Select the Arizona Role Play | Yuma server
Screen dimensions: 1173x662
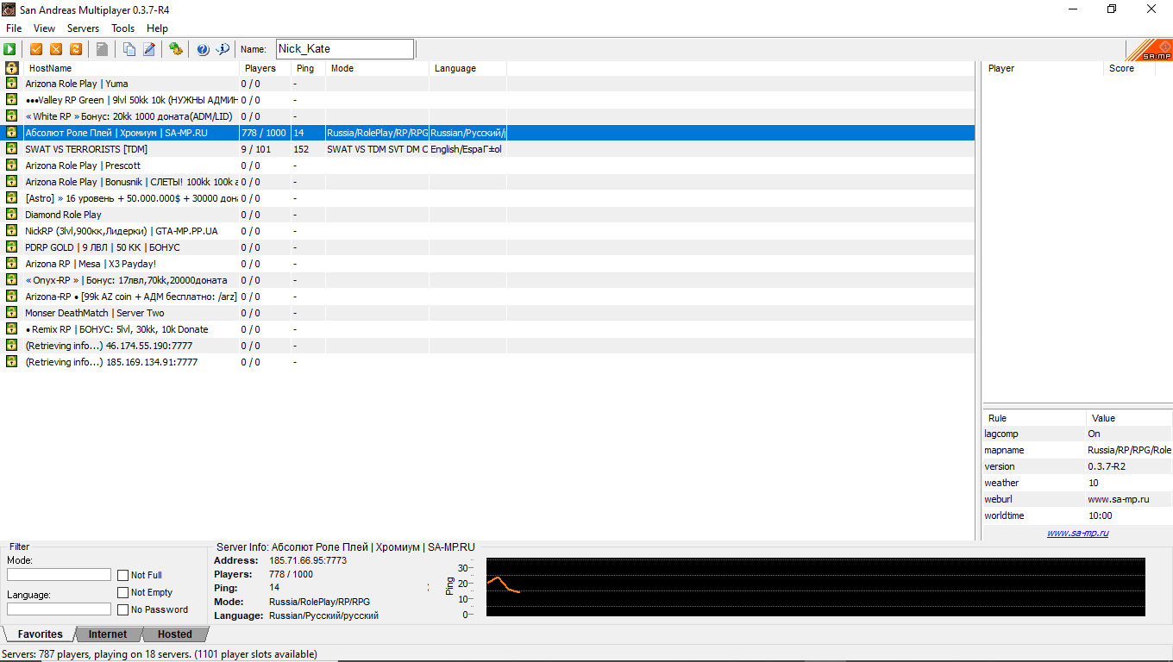[489, 84]
